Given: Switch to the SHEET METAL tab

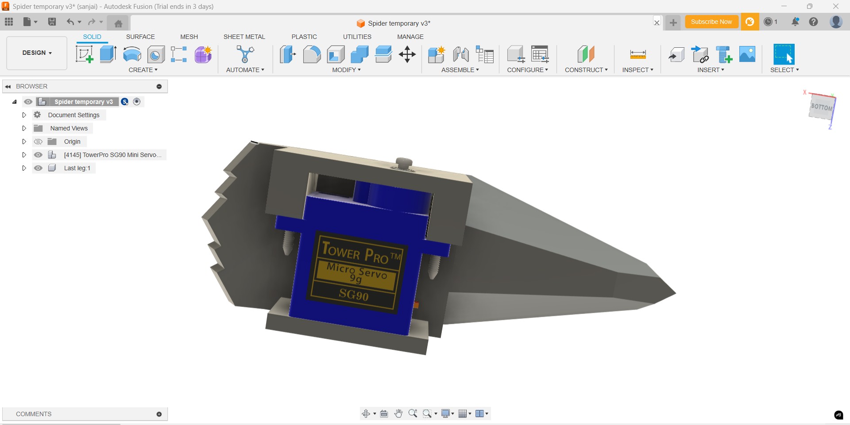Looking at the screenshot, I should [244, 37].
